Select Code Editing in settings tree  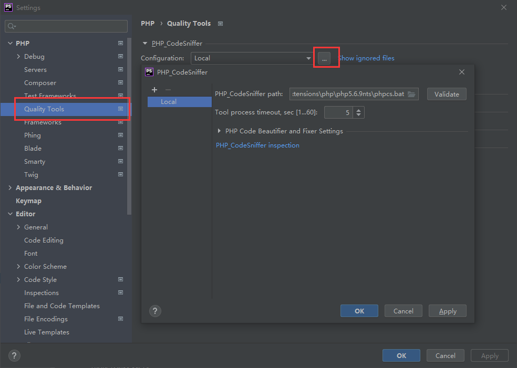(44, 240)
